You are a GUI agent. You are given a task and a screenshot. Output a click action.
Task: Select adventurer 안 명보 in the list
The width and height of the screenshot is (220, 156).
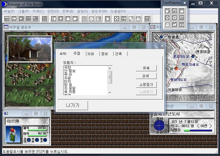(x=86, y=71)
